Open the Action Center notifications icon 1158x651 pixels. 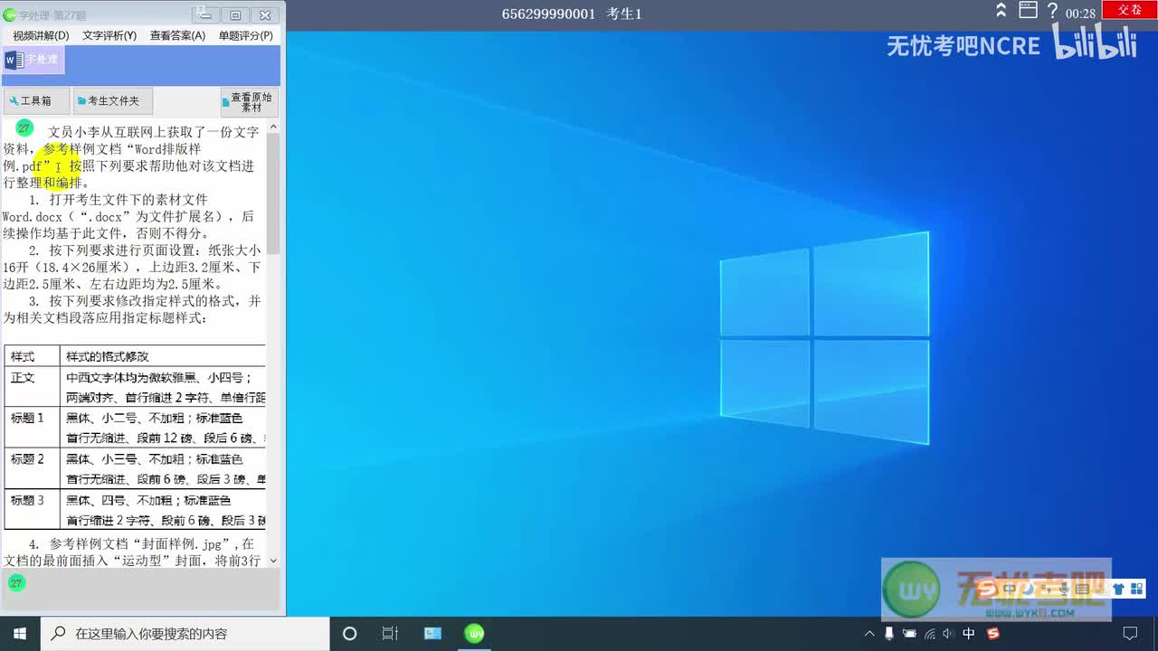(x=1130, y=634)
